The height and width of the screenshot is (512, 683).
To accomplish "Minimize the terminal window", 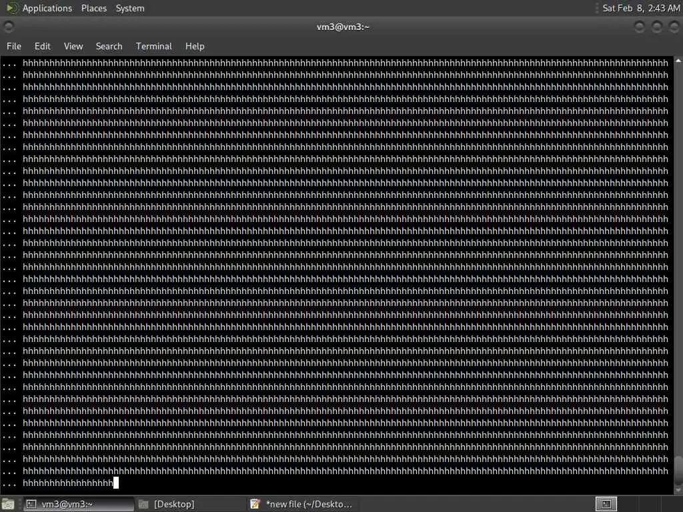I will tap(640, 27).
